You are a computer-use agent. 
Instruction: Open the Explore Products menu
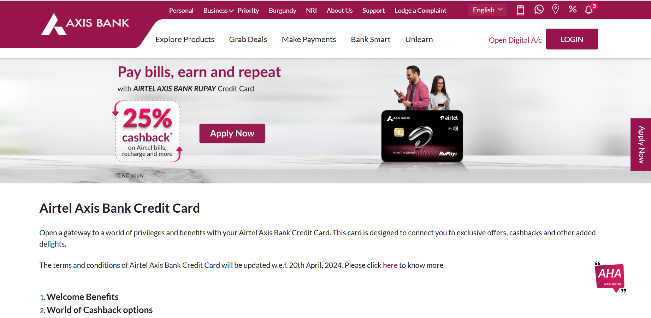(x=185, y=39)
